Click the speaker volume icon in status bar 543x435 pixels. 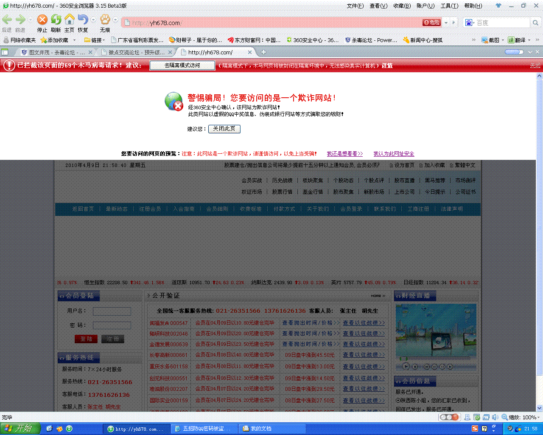coord(495,417)
